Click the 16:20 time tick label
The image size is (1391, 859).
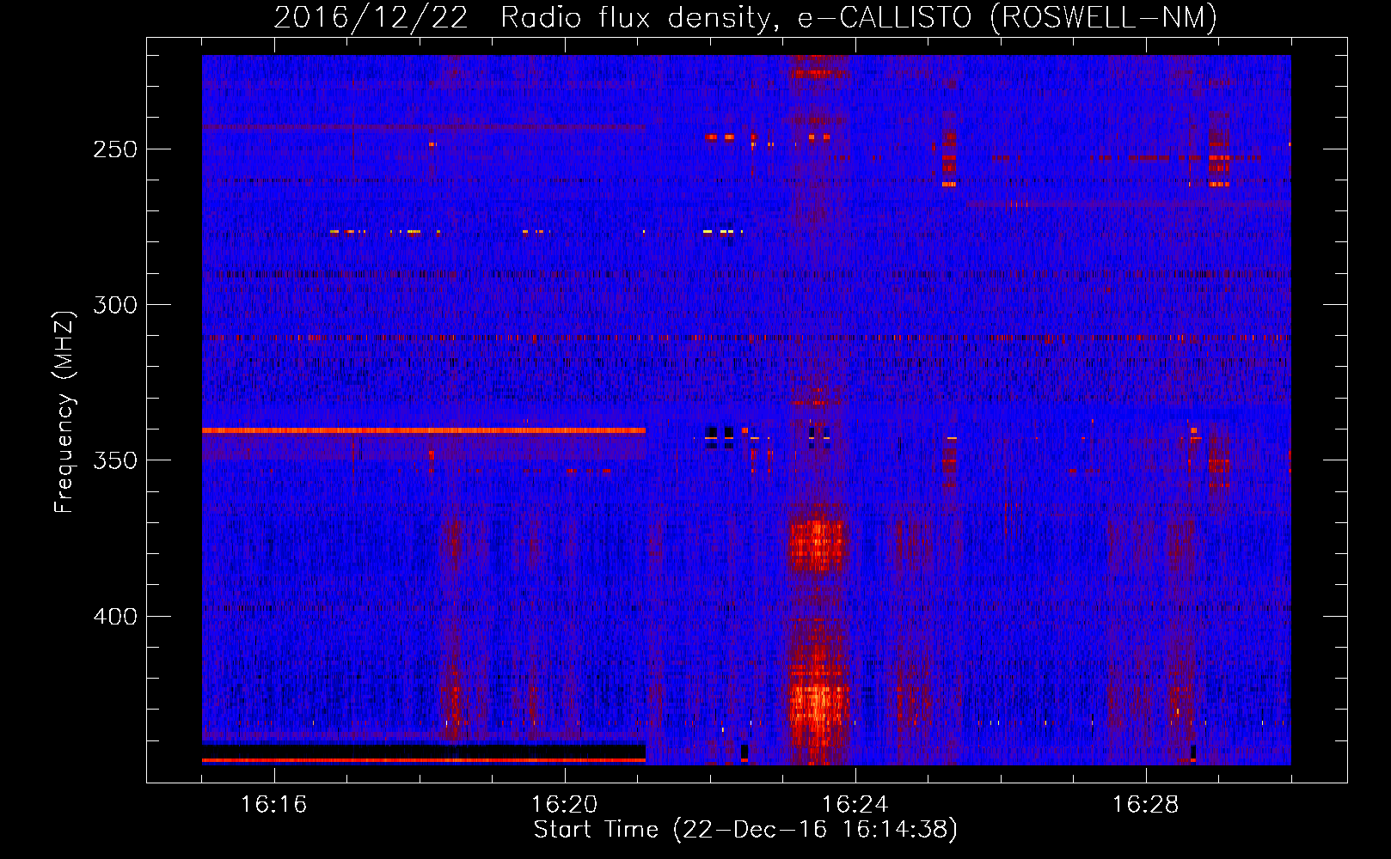pos(565,805)
